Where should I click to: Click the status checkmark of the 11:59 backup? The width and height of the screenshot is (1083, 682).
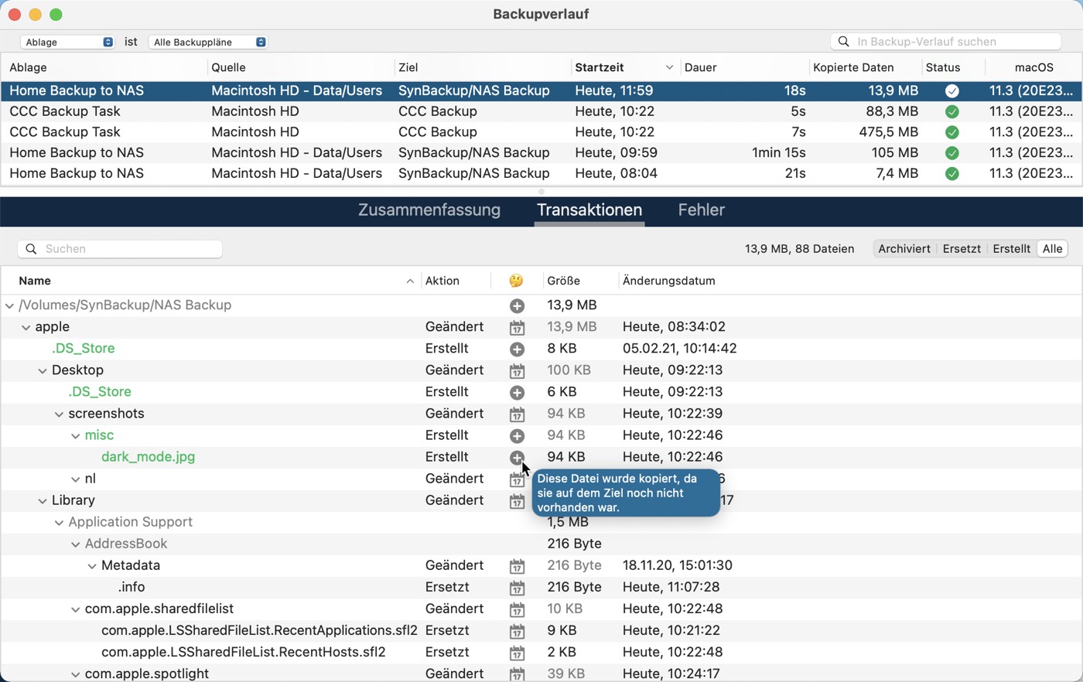coord(952,90)
